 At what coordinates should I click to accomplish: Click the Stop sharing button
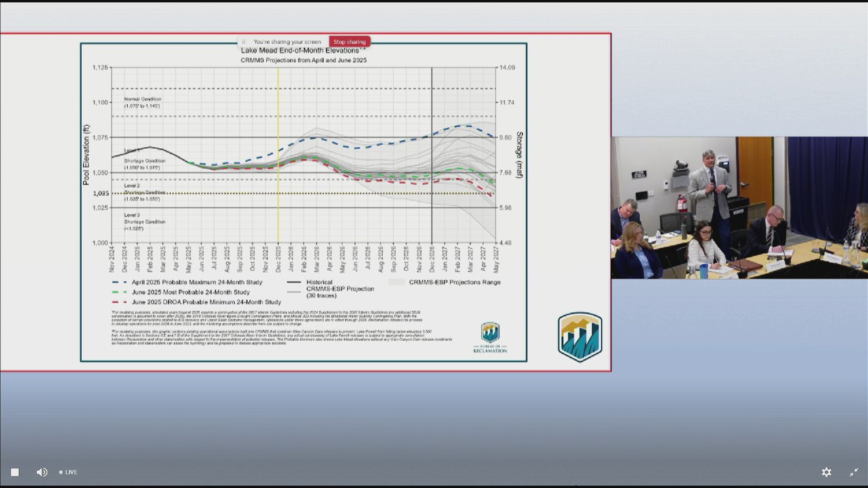click(349, 42)
